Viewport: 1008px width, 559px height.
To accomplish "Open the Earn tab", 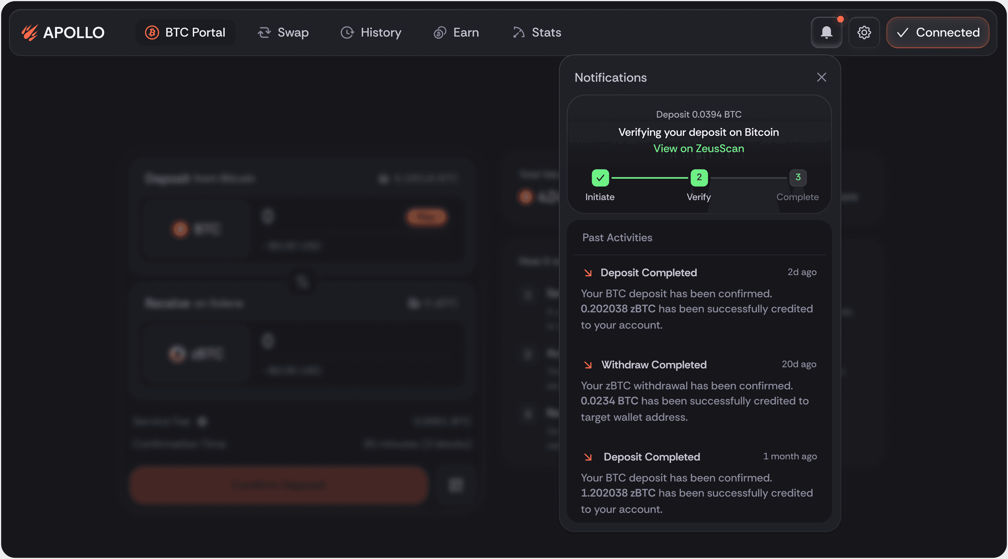I will click(x=456, y=33).
